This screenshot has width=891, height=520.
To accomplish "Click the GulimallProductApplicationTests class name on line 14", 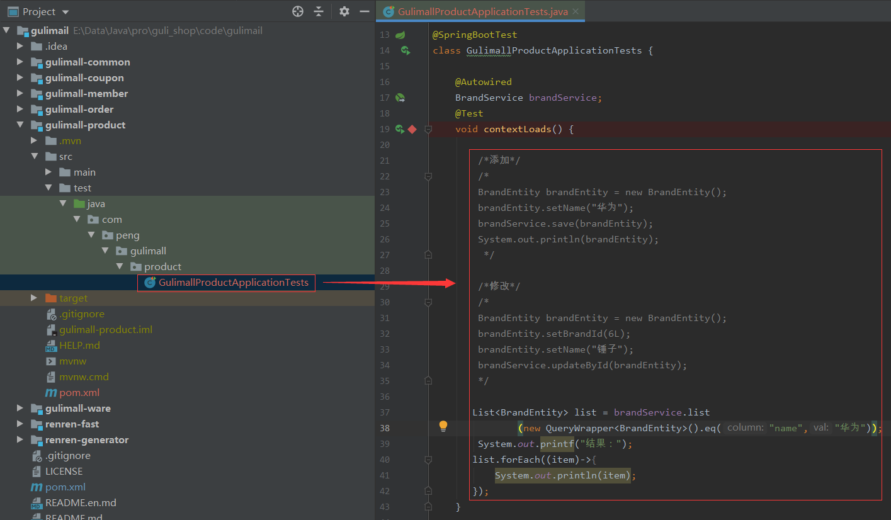I will pos(554,50).
